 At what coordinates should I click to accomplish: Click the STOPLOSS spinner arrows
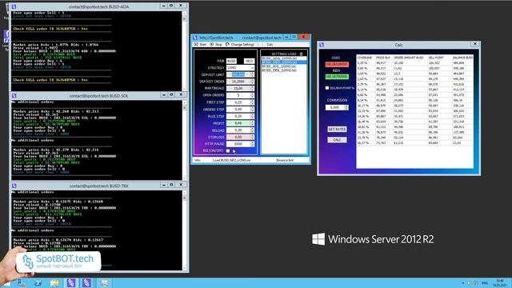(253, 137)
